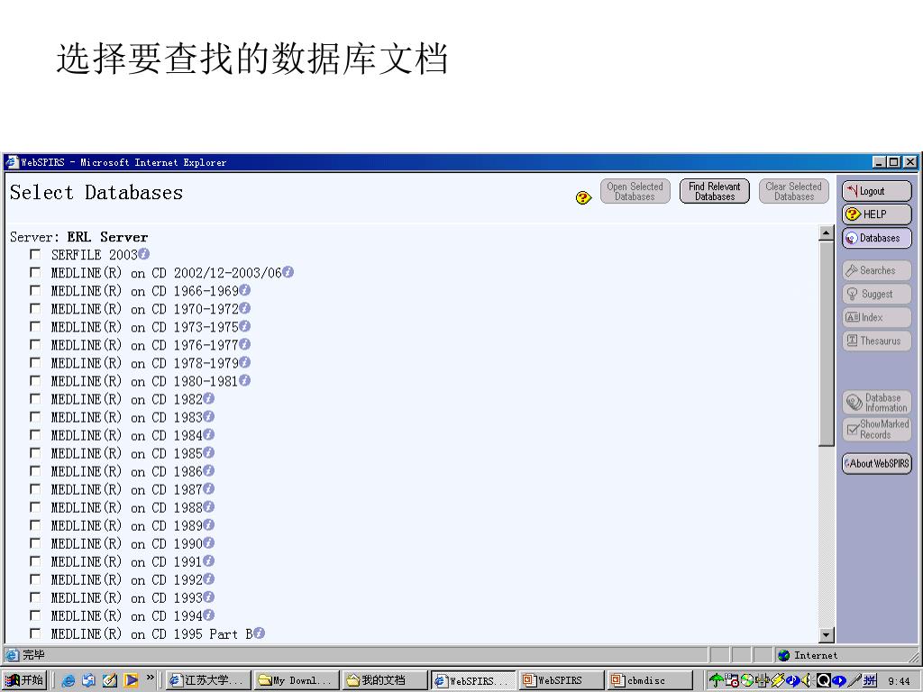Open Database Information sidebar item
The width and height of the screenshot is (923, 692).
[876, 403]
